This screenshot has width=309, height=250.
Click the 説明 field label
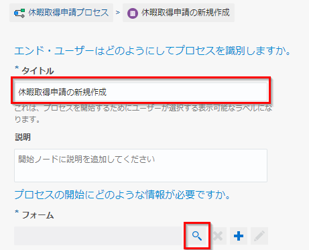(23, 137)
